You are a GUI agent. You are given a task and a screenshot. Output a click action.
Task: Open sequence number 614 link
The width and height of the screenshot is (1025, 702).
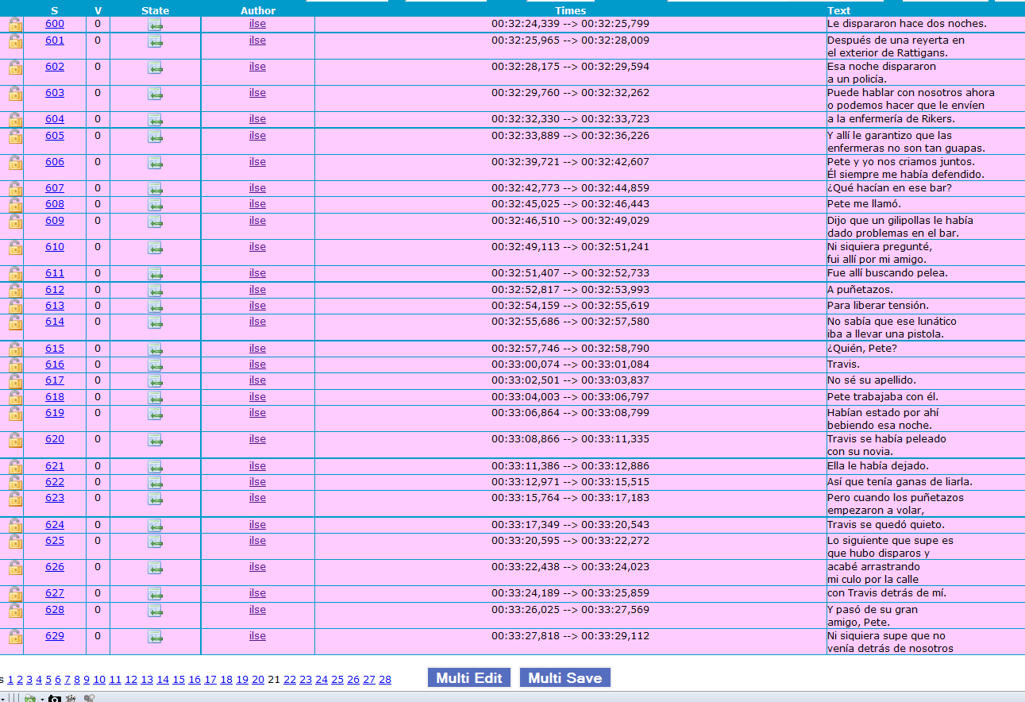pyautogui.click(x=55, y=322)
